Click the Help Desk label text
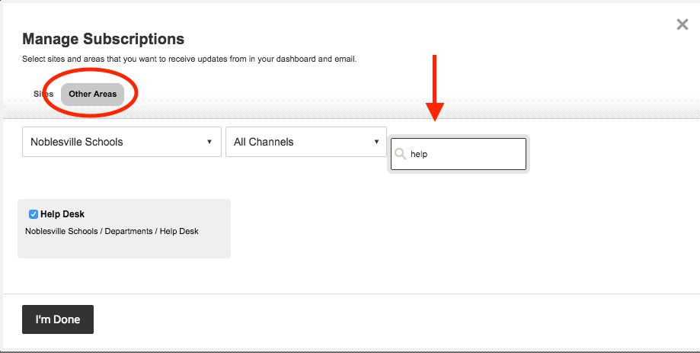This screenshot has height=353, width=700. pos(62,214)
